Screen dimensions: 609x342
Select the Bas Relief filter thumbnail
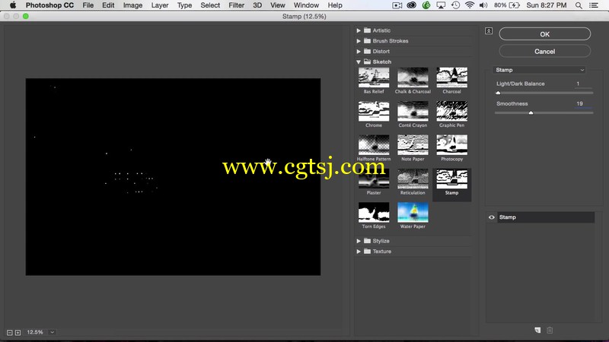374,78
